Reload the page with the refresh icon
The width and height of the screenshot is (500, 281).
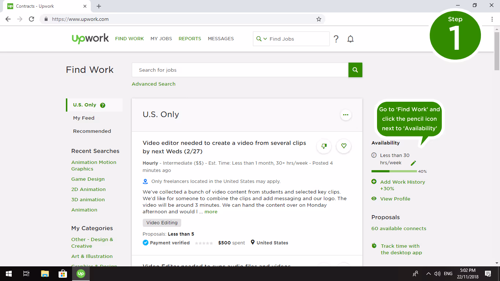click(x=31, y=19)
